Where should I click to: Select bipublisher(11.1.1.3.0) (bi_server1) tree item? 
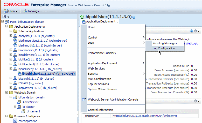tap(49, 74)
